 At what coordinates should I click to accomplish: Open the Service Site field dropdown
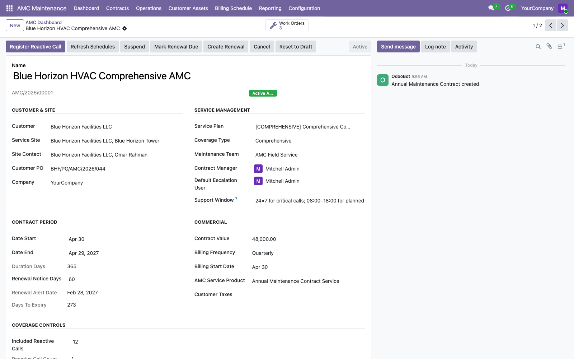point(117,141)
